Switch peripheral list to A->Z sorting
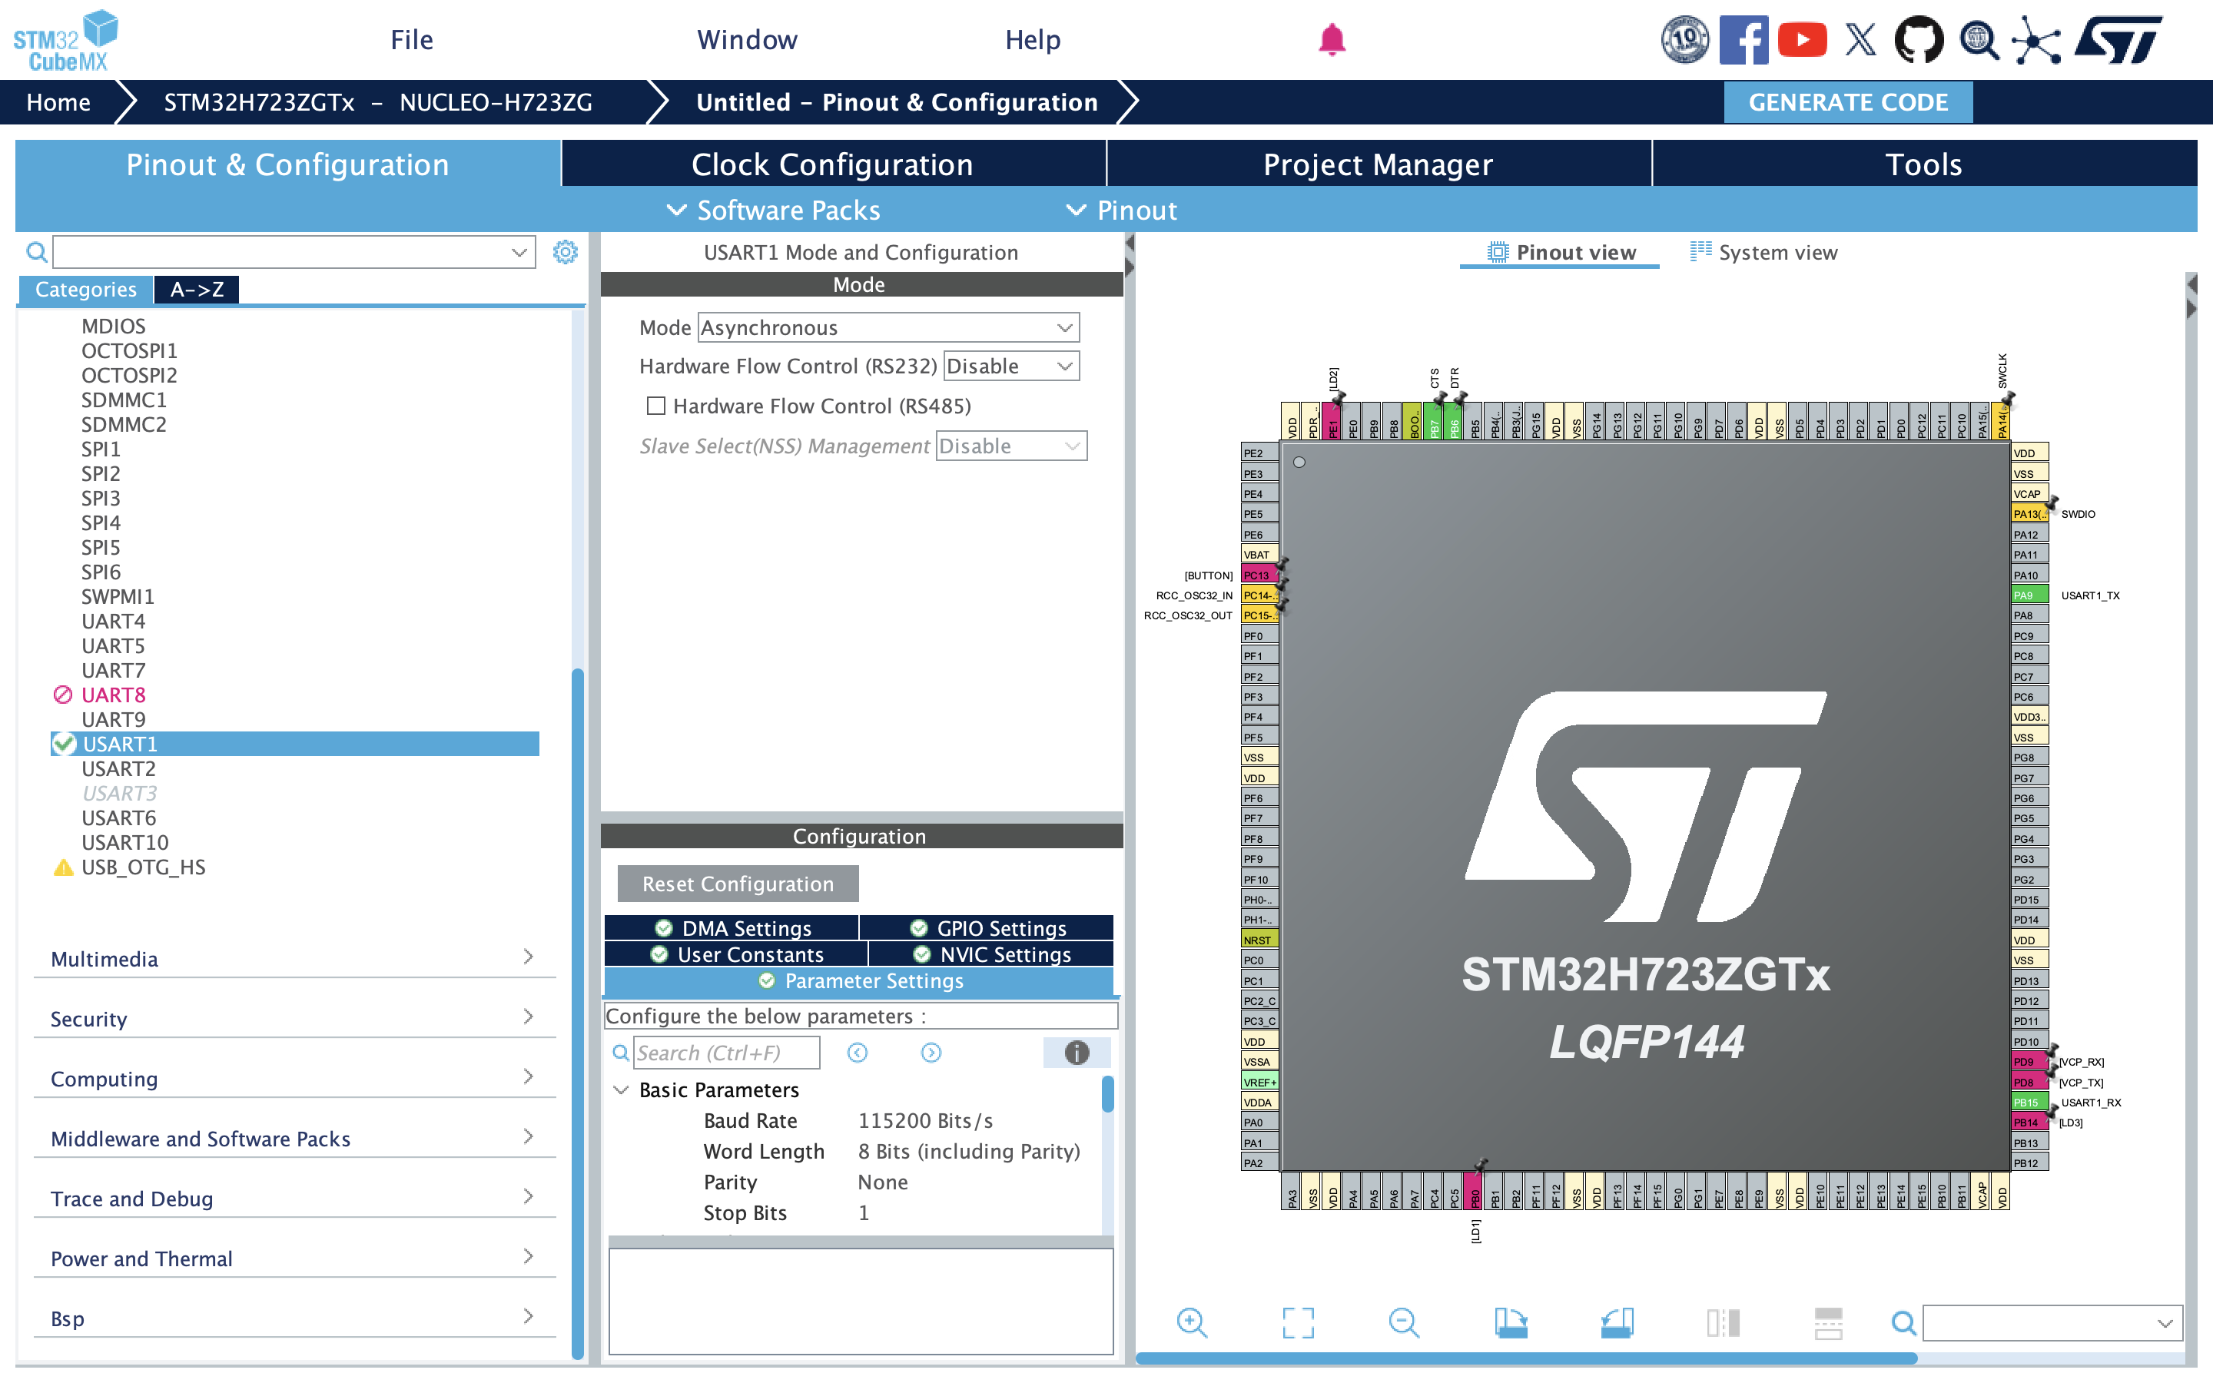 (x=197, y=290)
